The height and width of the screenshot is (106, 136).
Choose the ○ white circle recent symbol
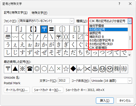click(x=44, y=69)
